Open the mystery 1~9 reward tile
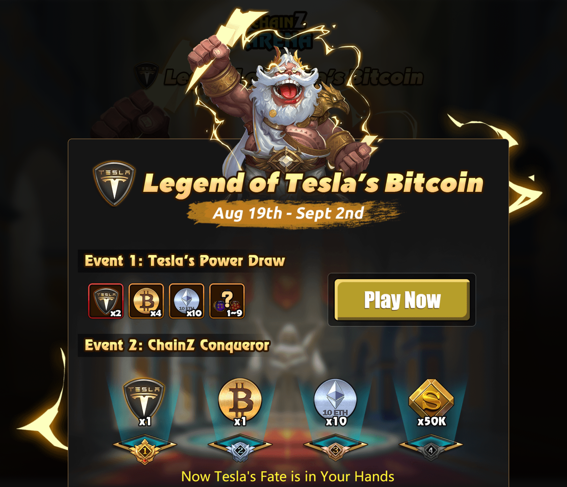 [227, 301]
